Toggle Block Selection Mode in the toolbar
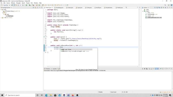Viewport: 173px width, 97px height. click(x=18, y=5)
